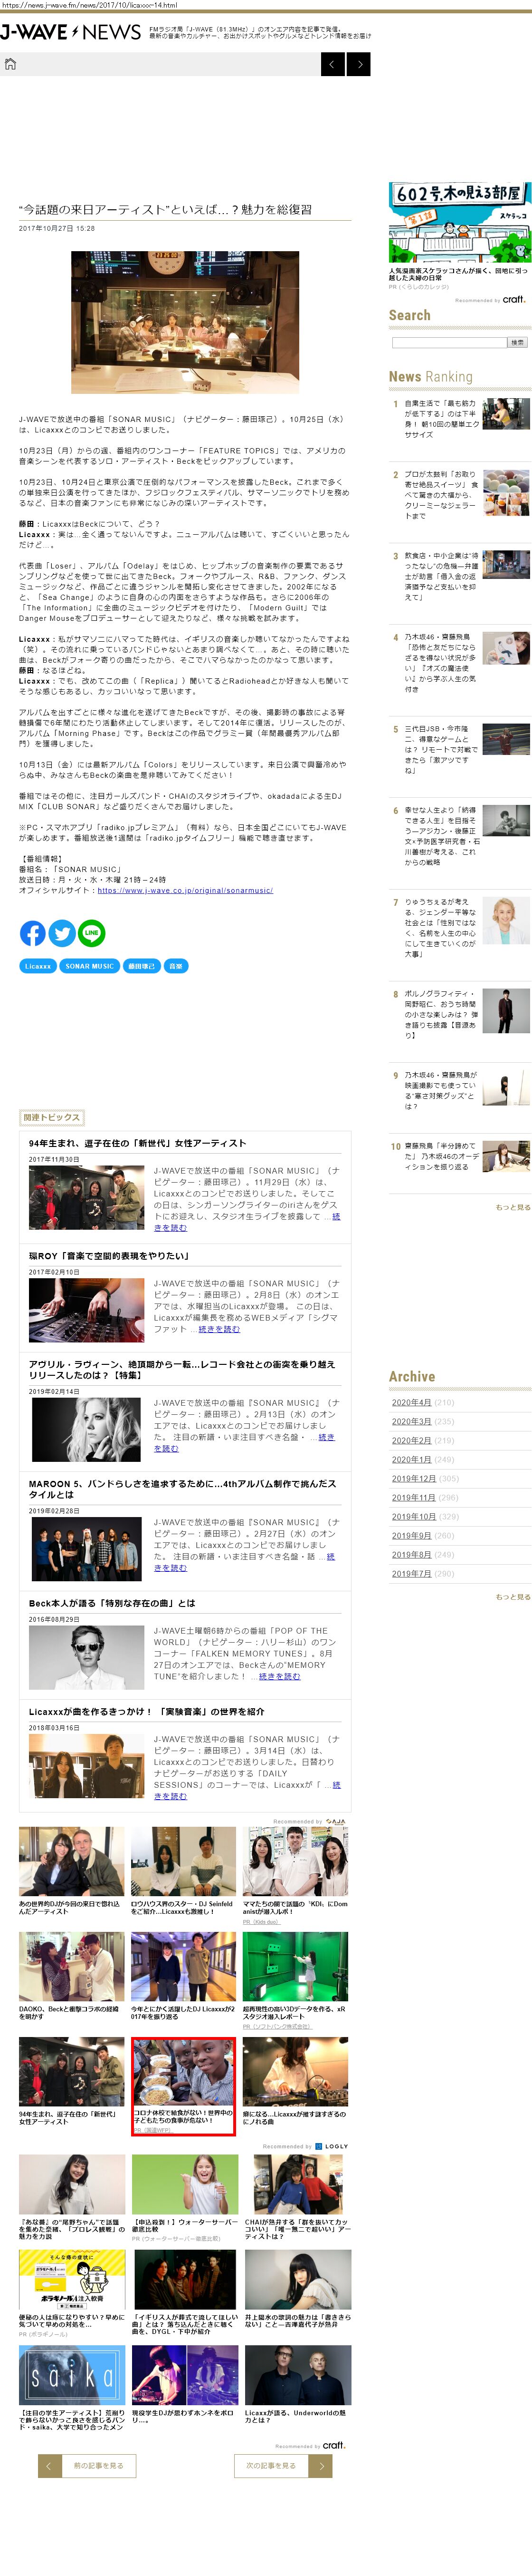This screenshot has height=2576, width=532.
Task: Select the SONAR MUSIC tag
Action: pos(90,966)
